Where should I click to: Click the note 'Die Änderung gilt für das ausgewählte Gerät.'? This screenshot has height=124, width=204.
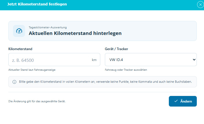tap(37, 101)
